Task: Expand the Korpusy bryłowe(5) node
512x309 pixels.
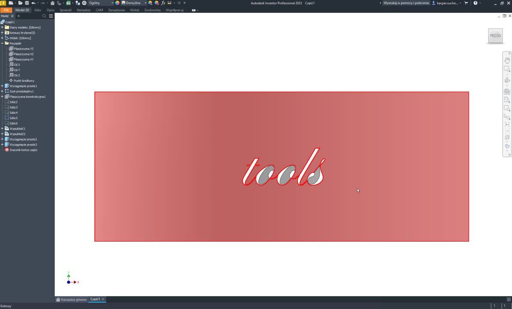Action: pyautogui.click(x=2, y=33)
